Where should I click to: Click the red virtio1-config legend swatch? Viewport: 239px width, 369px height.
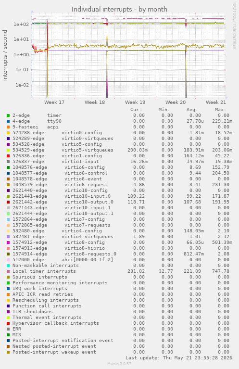[x=8, y=156]
